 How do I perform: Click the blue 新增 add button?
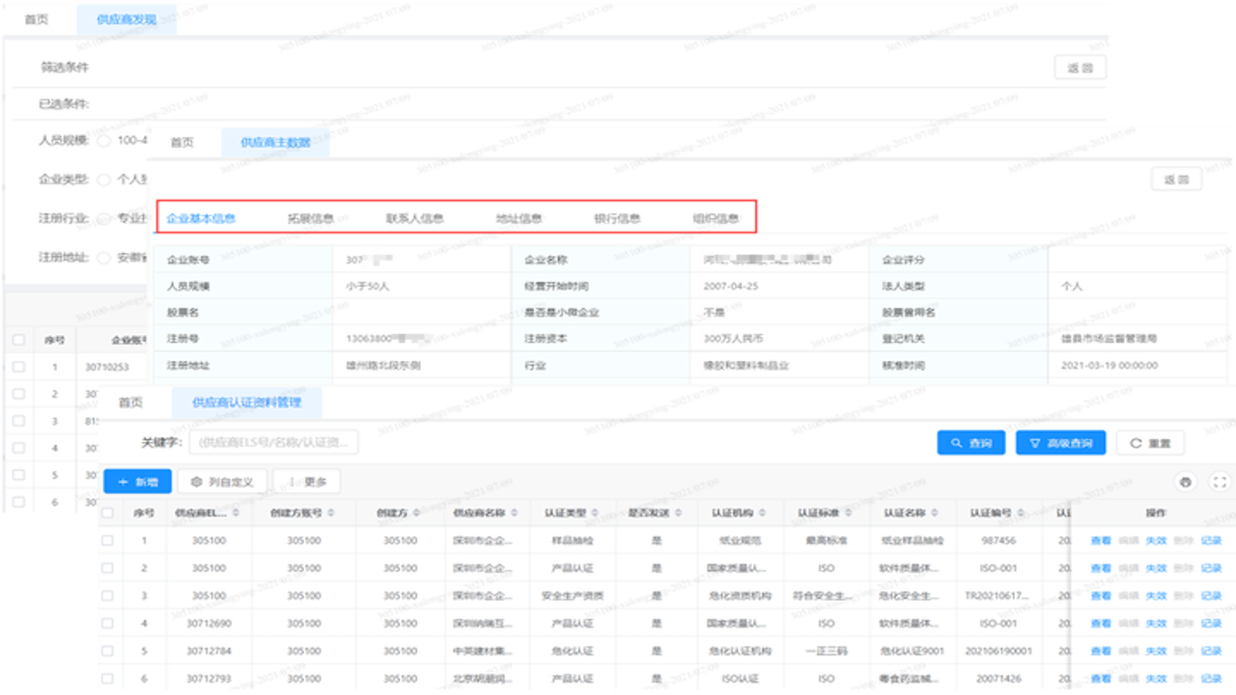[137, 482]
